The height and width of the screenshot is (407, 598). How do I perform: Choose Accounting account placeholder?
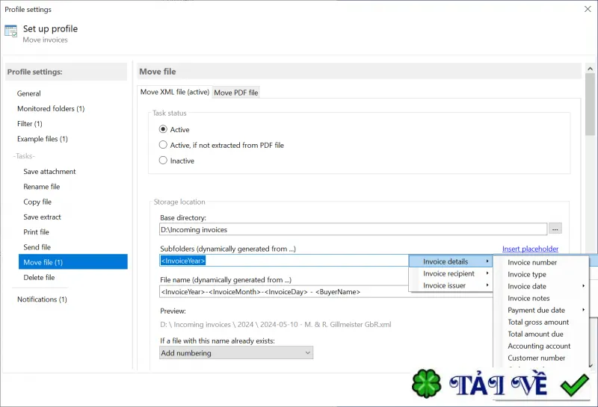coord(540,346)
